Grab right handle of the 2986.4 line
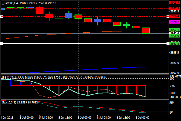This screenshot has width=181, height=121. [168, 17]
